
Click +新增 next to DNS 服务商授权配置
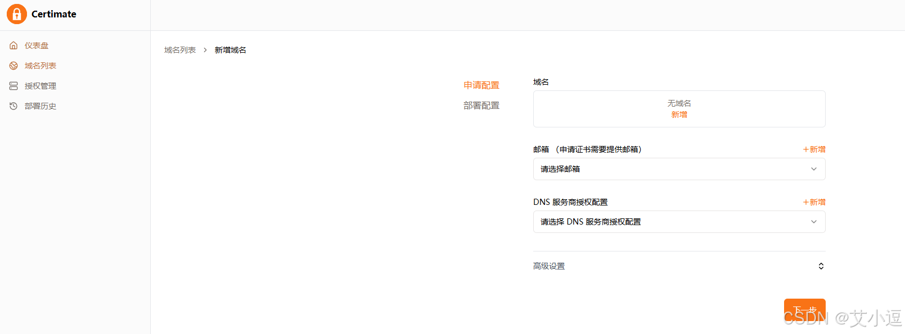[814, 202]
